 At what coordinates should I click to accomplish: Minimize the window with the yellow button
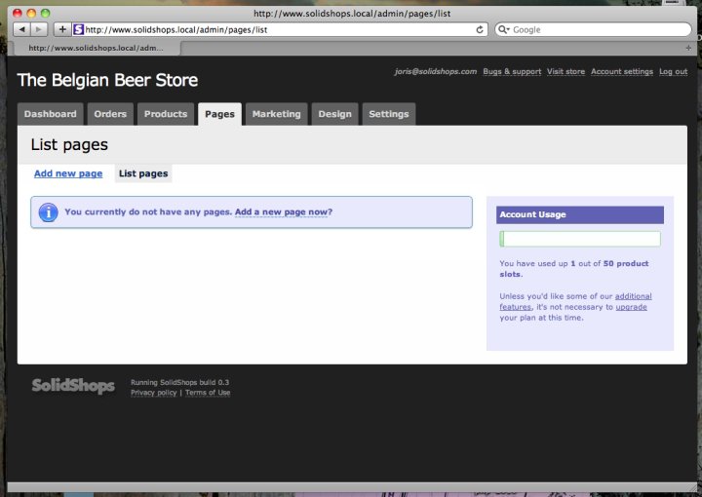[x=31, y=13]
